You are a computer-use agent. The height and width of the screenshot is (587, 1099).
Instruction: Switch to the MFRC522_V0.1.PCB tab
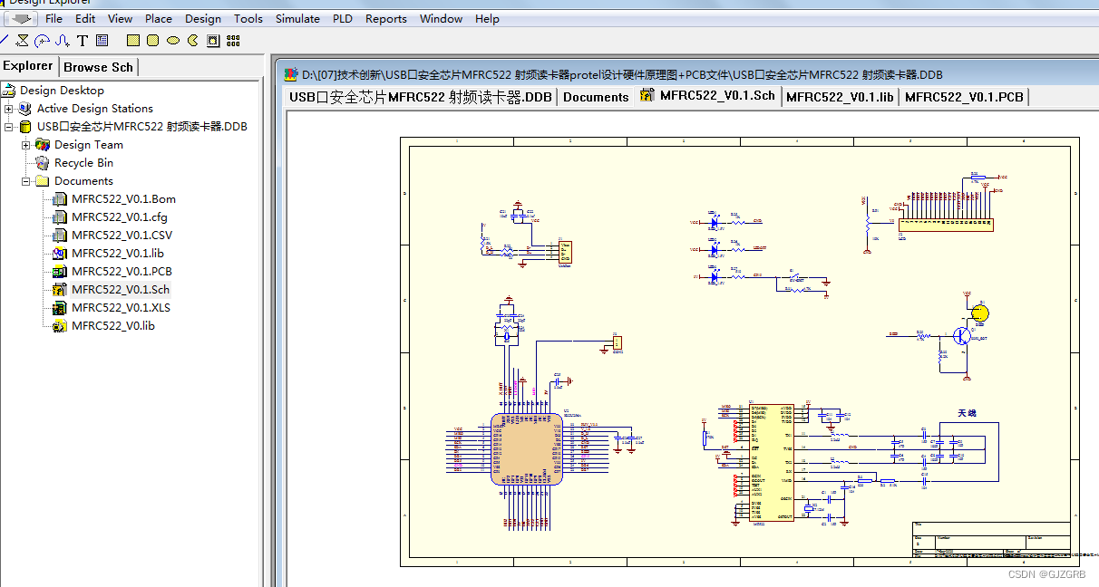point(964,98)
